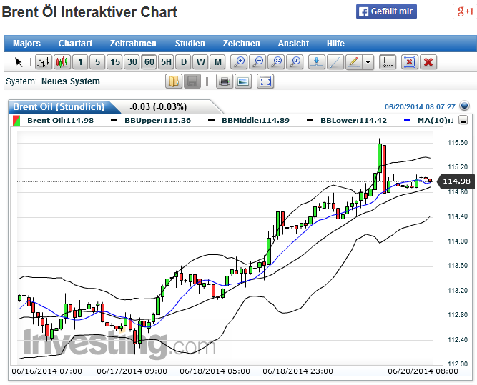
Task: Toggle the weekly W timeframe
Action: pos(201,62)
